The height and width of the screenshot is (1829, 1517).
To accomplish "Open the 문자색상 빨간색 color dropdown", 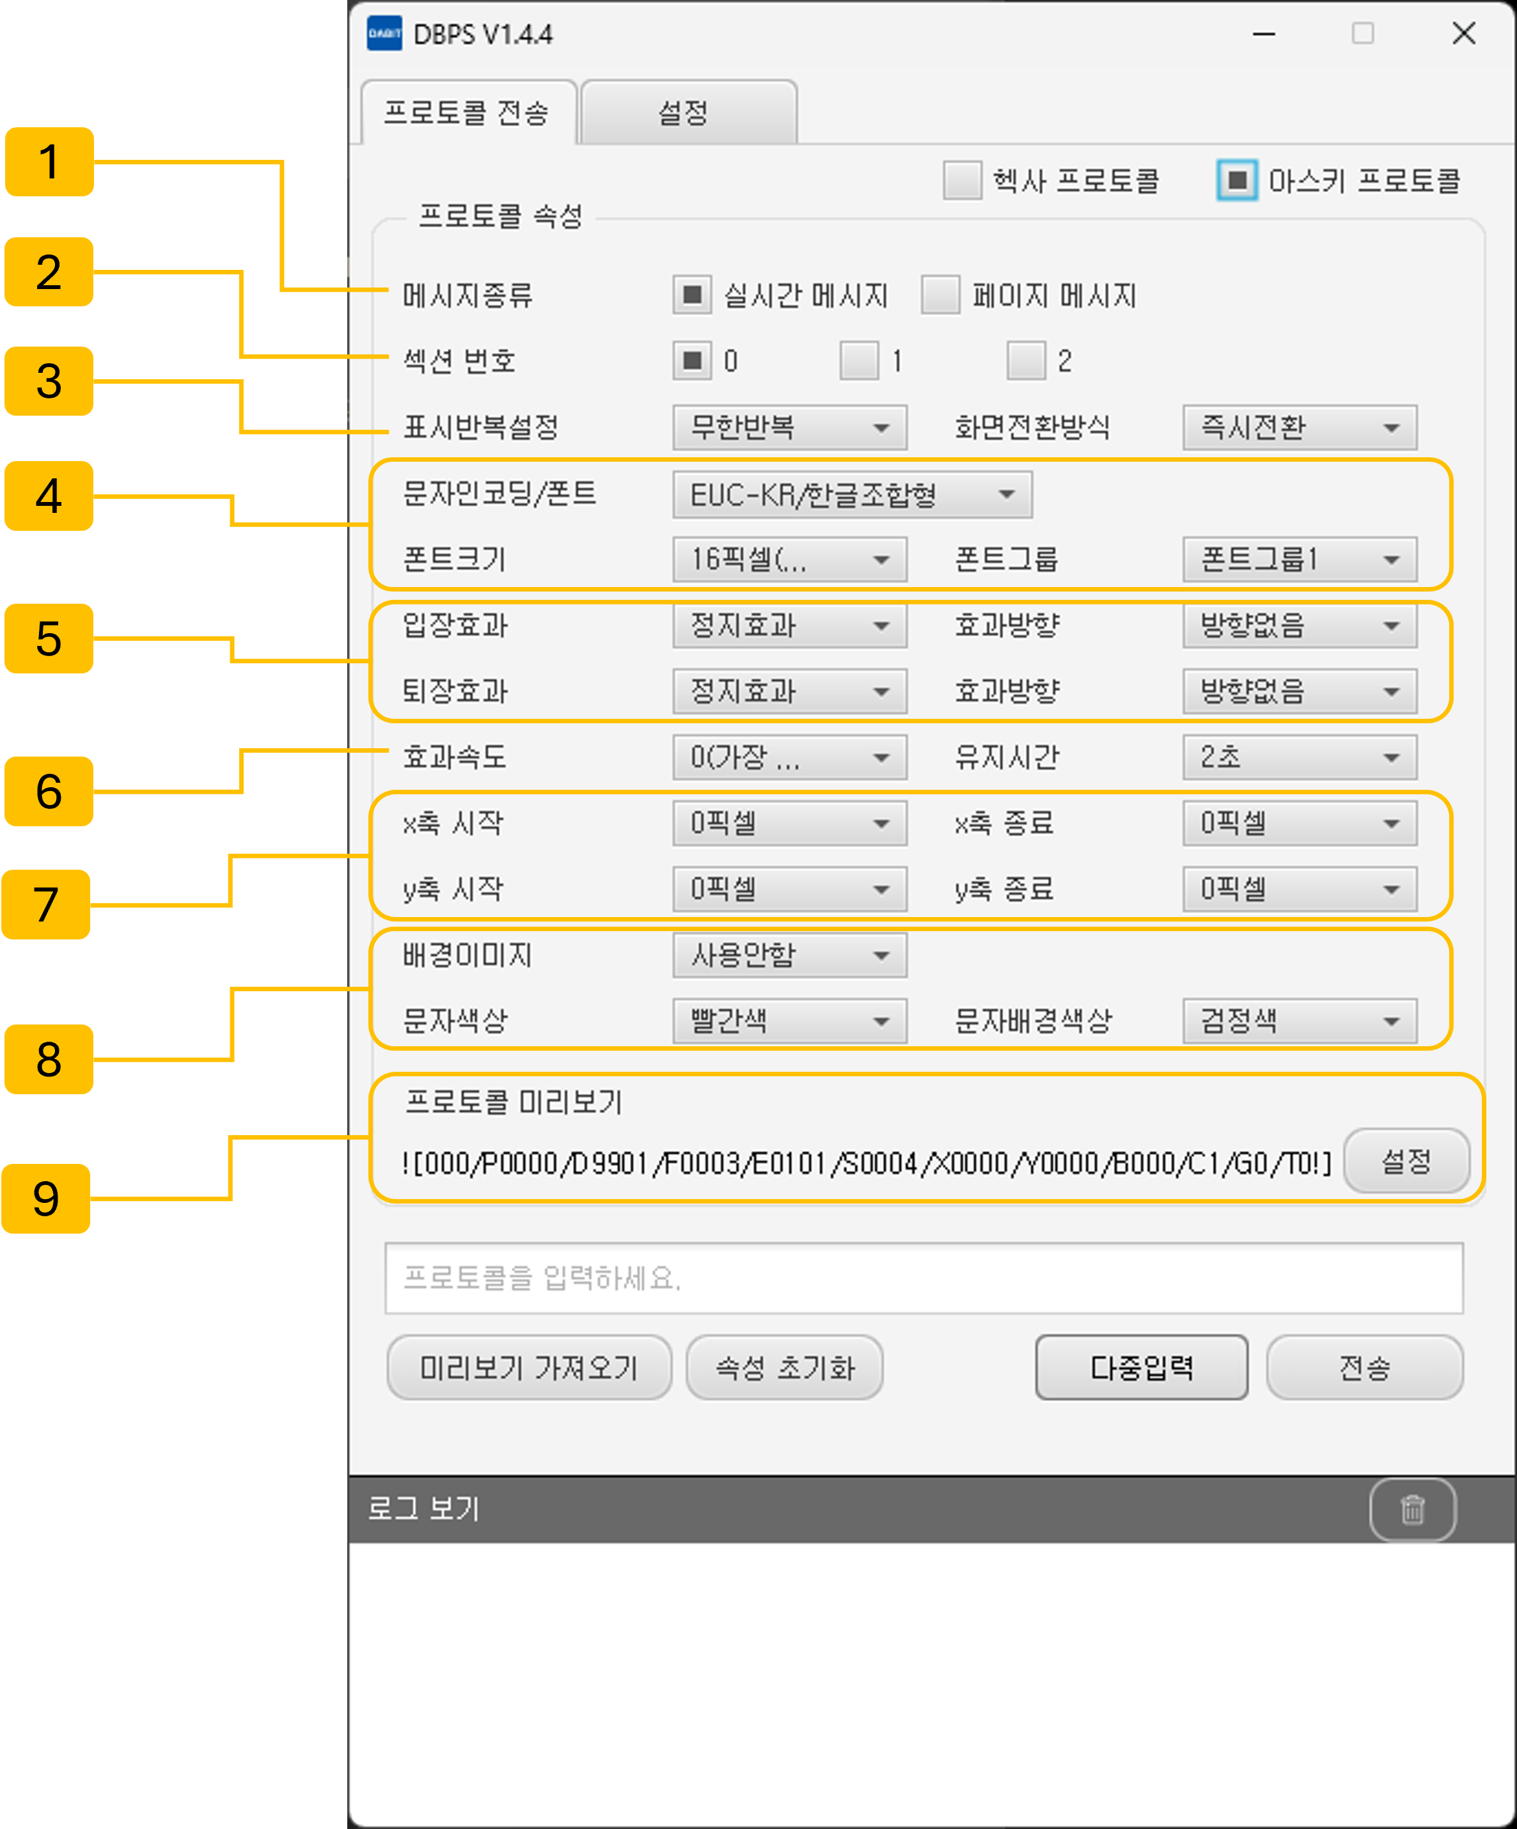I will [x=789, y=1021].
